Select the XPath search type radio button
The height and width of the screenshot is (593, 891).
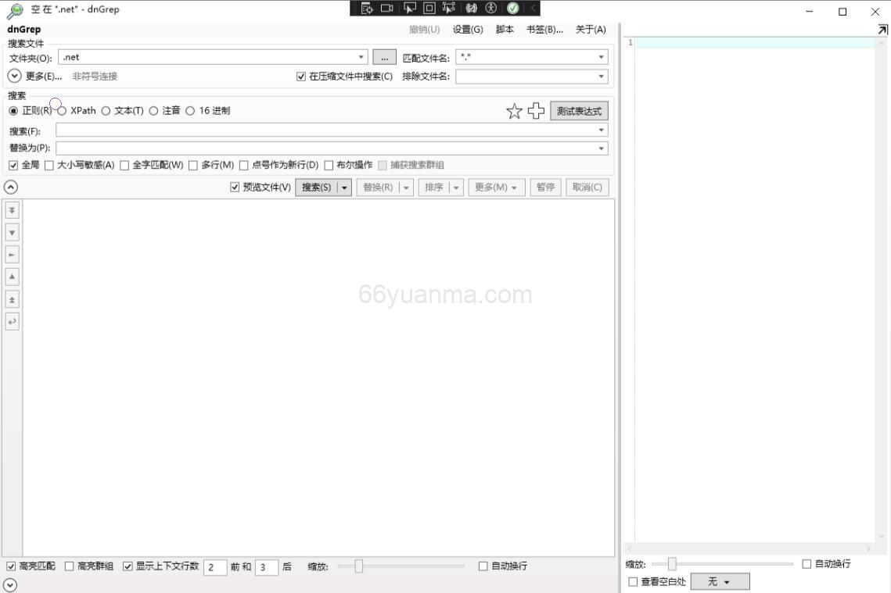[61, 110]
